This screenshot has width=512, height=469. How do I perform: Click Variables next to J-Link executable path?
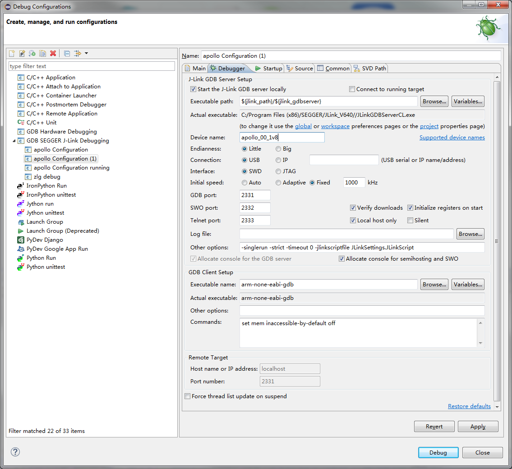[x=468, y=101]
